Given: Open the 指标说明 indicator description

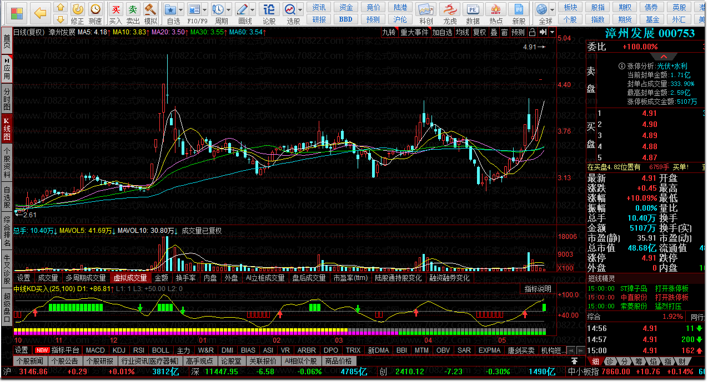Looking at the screenshot, I should click(538, 289).
